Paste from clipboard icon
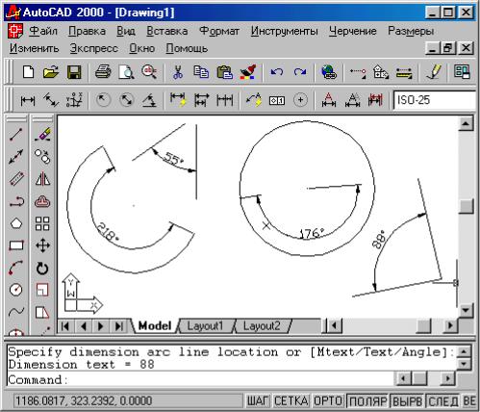Viewport: 480px width, 412px height. pyautogui.click(x=224, y=72)
